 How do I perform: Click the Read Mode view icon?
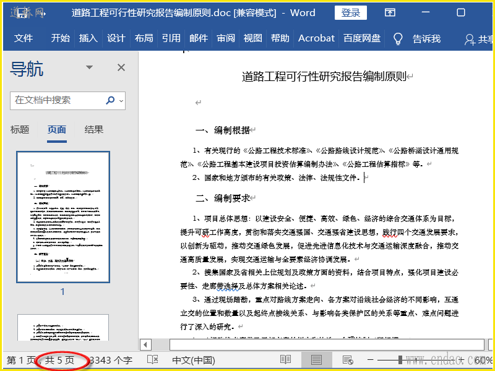[x=285, y=360]
